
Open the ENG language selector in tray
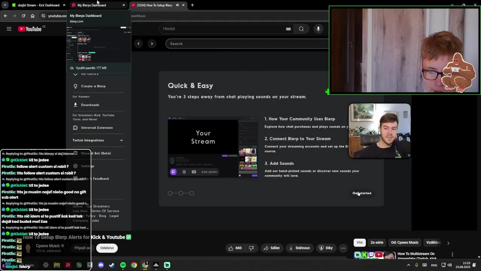click(434, 265)
